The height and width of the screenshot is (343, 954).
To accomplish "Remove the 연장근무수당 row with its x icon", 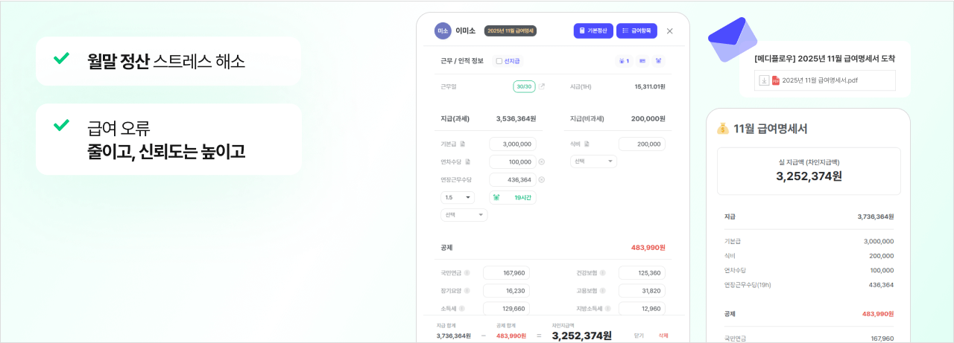I will 542,179.
